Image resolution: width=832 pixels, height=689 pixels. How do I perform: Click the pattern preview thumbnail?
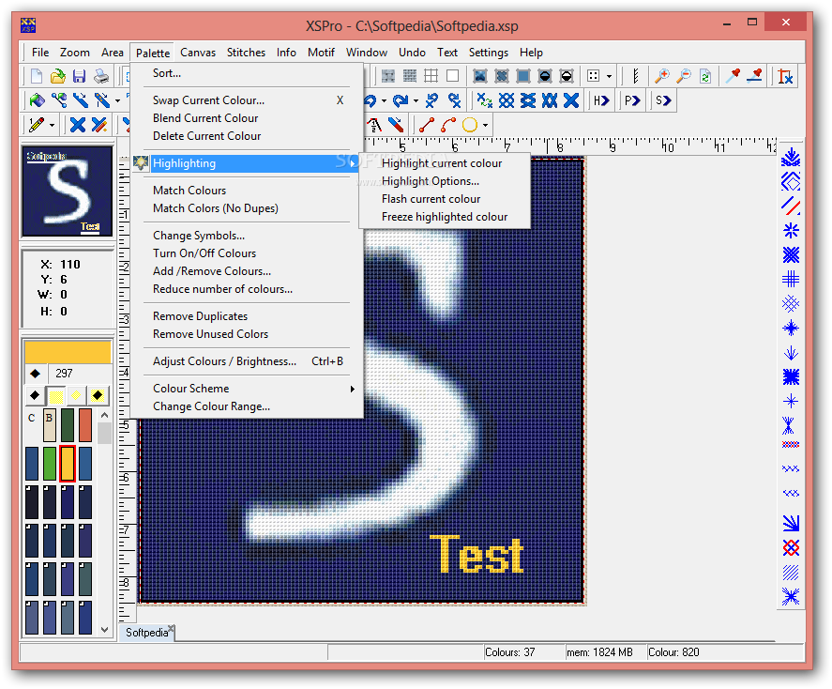[68, 191]
